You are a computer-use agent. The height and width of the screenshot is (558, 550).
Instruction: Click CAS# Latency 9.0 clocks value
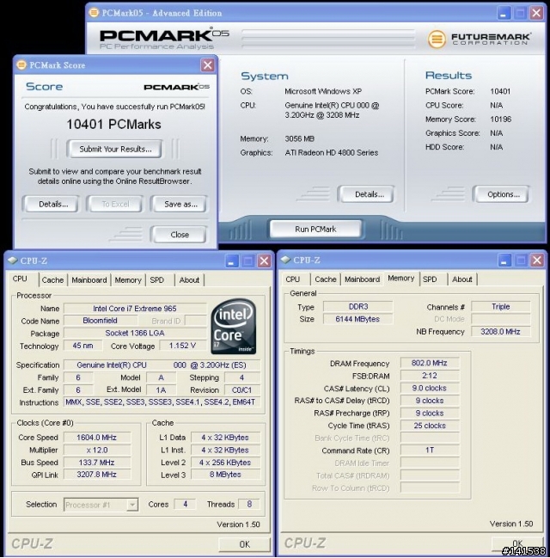(x=430, y=388)
